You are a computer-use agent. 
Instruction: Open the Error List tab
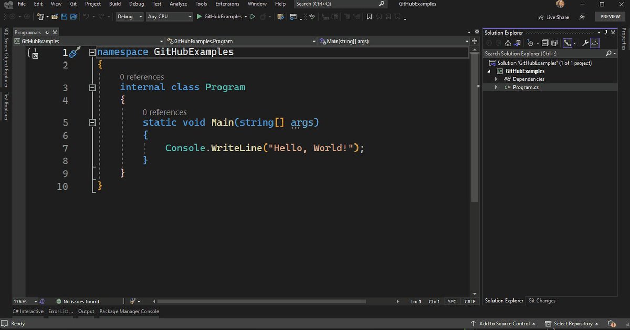[61, 311]
